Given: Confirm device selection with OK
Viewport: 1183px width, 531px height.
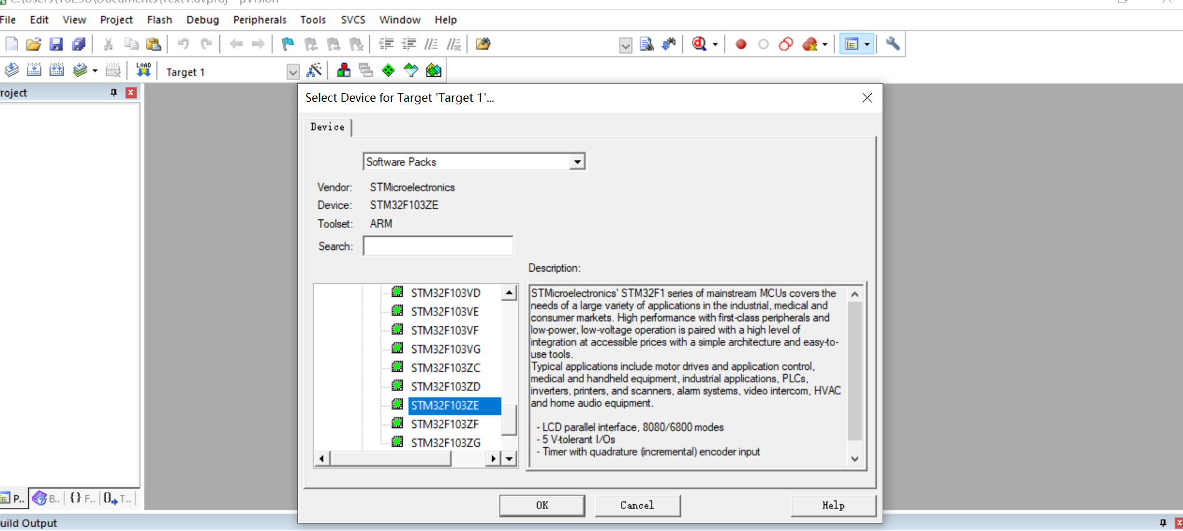Looking at the screenshot, I should click(x=542, y=505).
